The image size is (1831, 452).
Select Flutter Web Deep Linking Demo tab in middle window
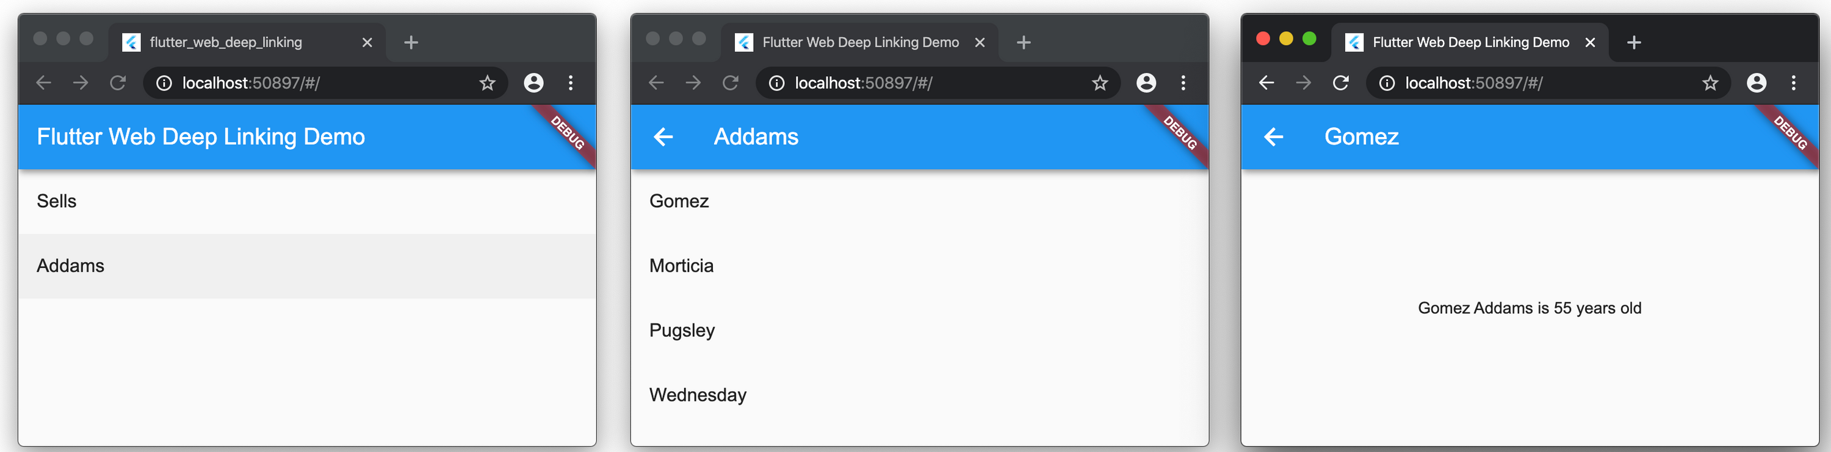coord(859,43)
